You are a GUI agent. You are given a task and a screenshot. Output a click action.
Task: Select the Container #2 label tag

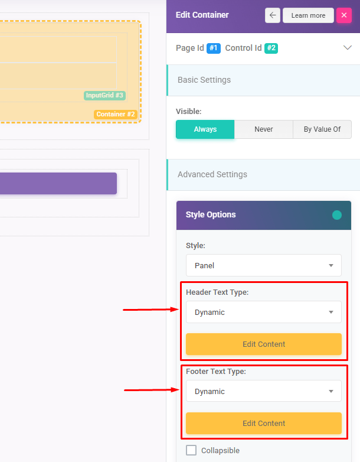[x=116, y=114]
